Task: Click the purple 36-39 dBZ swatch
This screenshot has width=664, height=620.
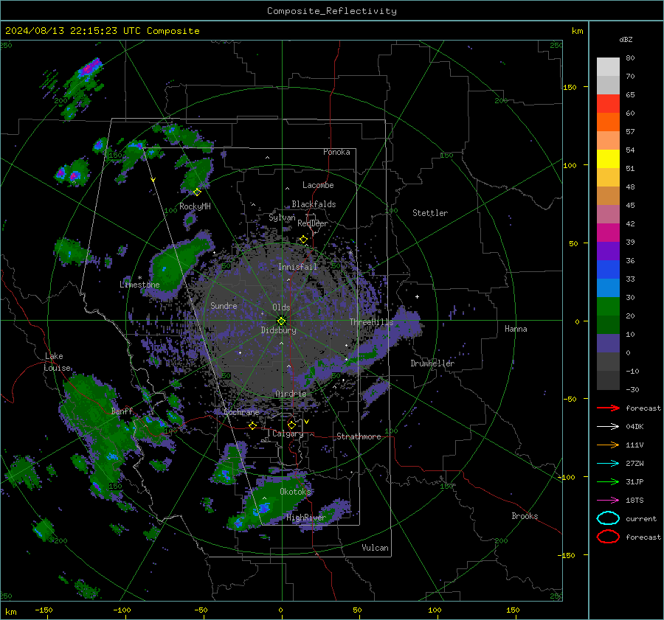Action: coord(608,251)
